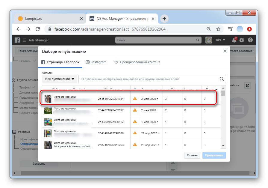Viewport: 268px width, 188px height.
Task: Open the 'Tours Arm' account selector
Action: tap(27, 51)
